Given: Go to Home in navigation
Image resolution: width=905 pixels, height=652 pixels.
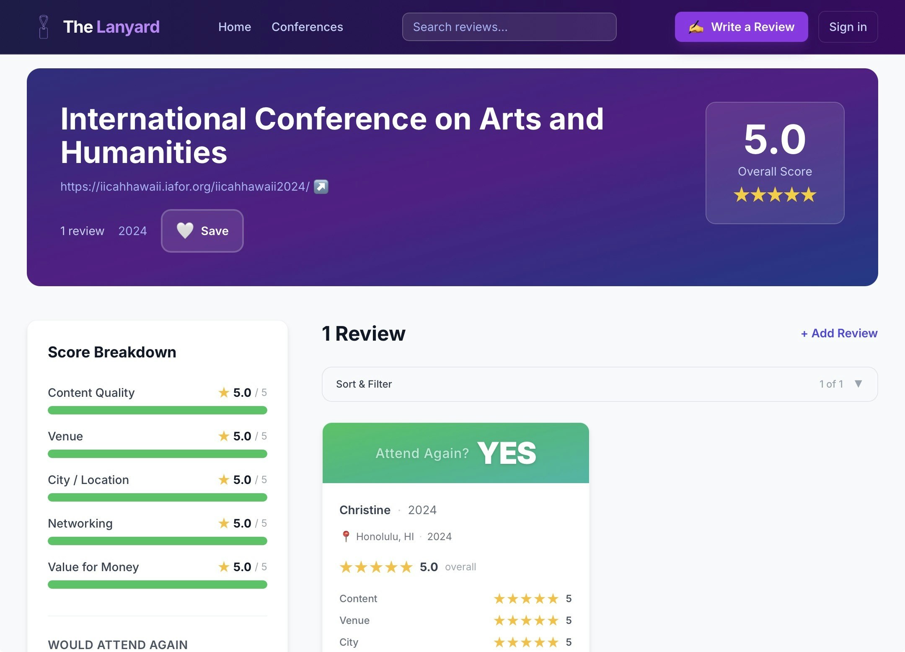Looking at the screenshot, I should coord(235,27).
